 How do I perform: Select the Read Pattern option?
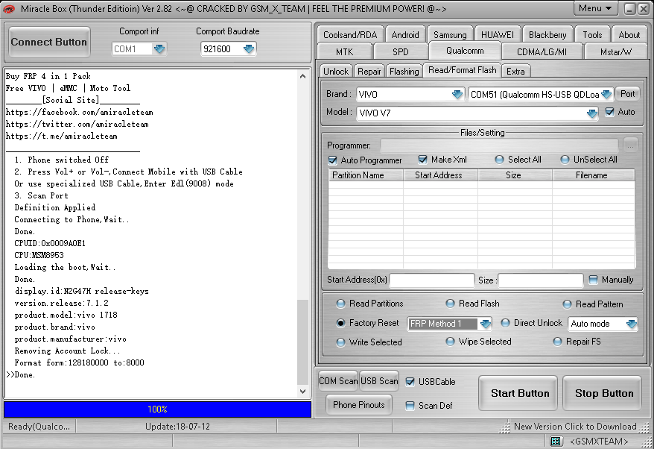click(568, 304)
